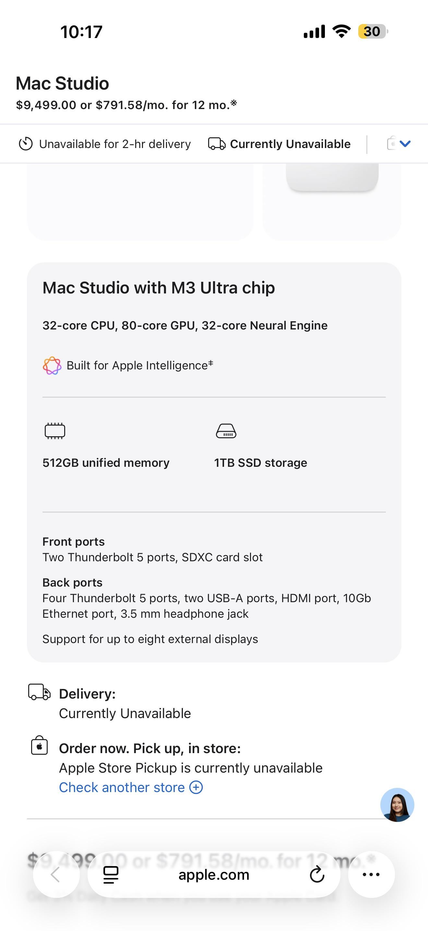The image size is (428, 931).
Task: Select Currently Unavailable delivery status in header
Action: tap(290, 144)
